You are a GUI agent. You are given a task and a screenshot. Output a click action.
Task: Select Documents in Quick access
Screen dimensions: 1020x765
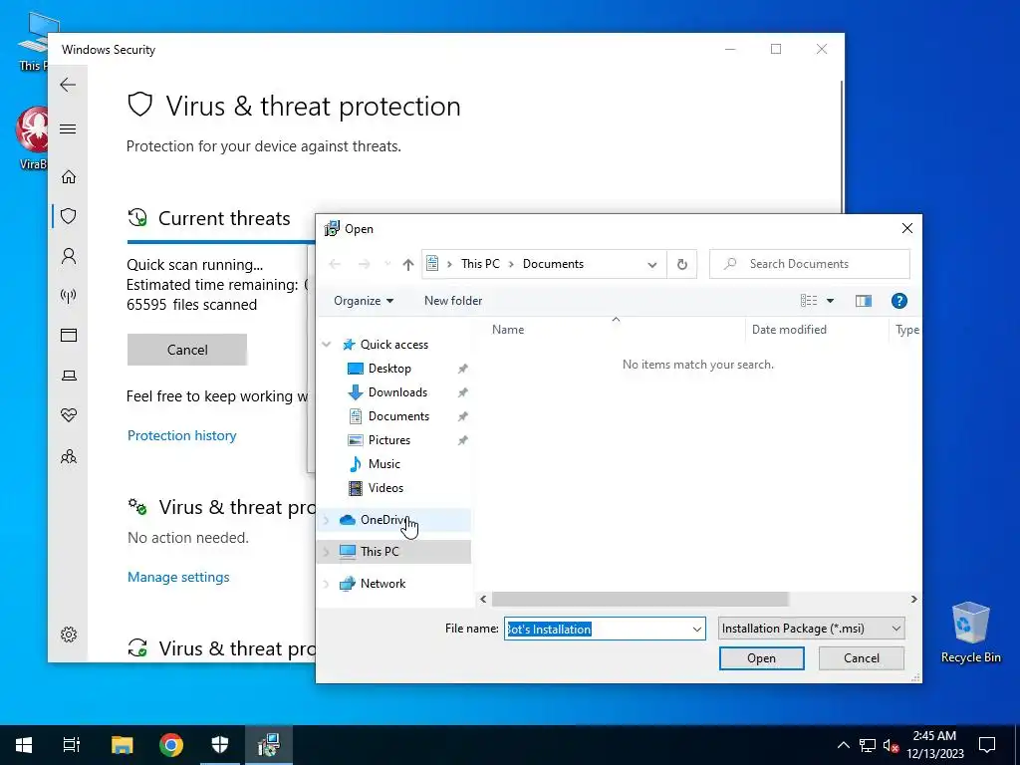pos(398,416)
